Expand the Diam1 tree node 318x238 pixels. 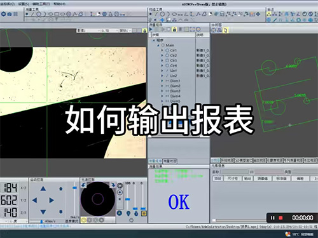tap(162, 81)
